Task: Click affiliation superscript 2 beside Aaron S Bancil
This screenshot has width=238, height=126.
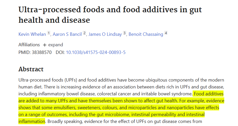Action: (85, 33)
